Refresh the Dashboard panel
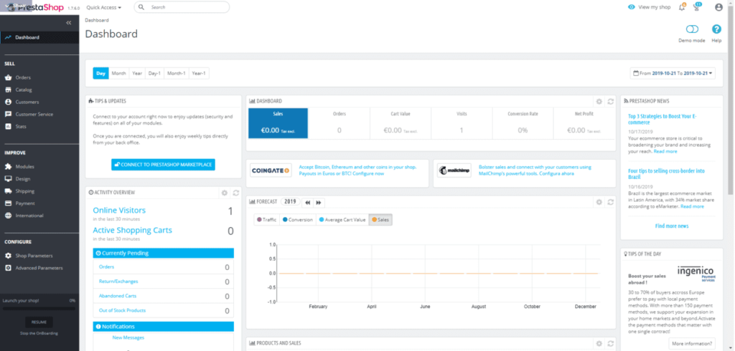This screenshot has width=735, height=351. point(610,101)
